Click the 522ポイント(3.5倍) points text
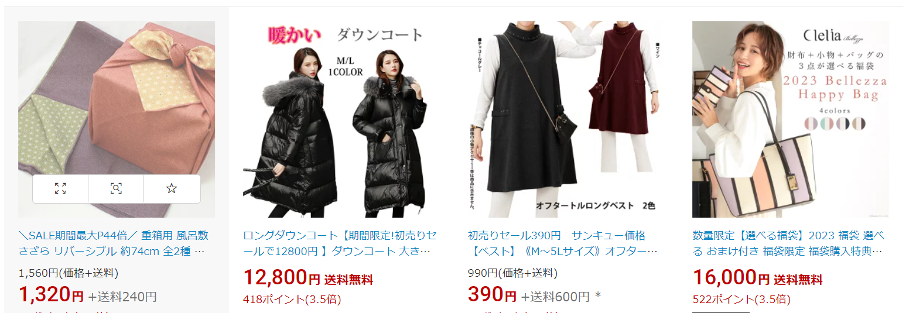Image resolution: width=916 pixels, height=313 pixels. click(741, 300)
